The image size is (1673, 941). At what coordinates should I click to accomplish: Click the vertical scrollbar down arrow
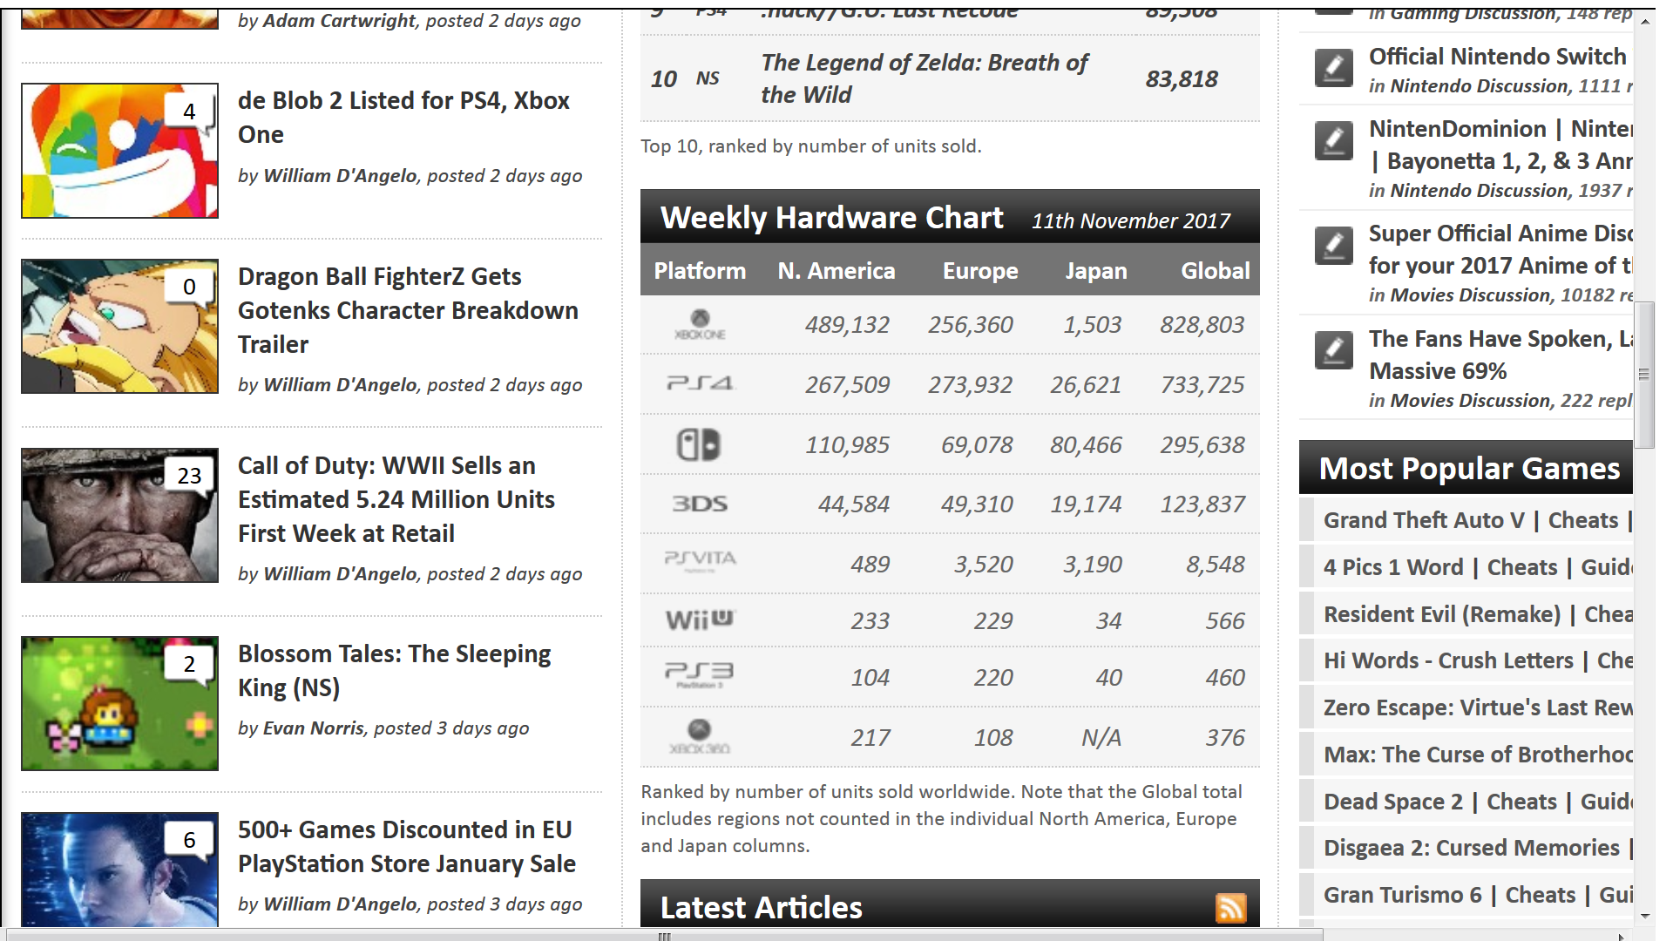(x=1644, y=916)
